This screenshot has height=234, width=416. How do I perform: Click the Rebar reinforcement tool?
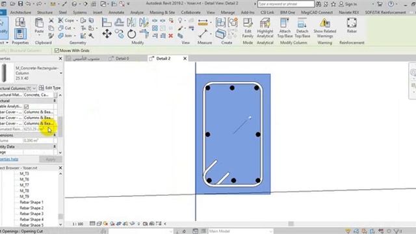[352, 25]
